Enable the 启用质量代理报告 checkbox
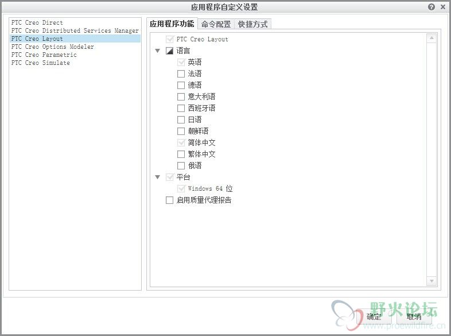 pos(170,200)
